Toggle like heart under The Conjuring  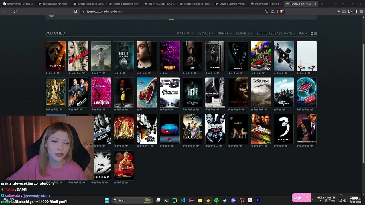click(266, 110)
